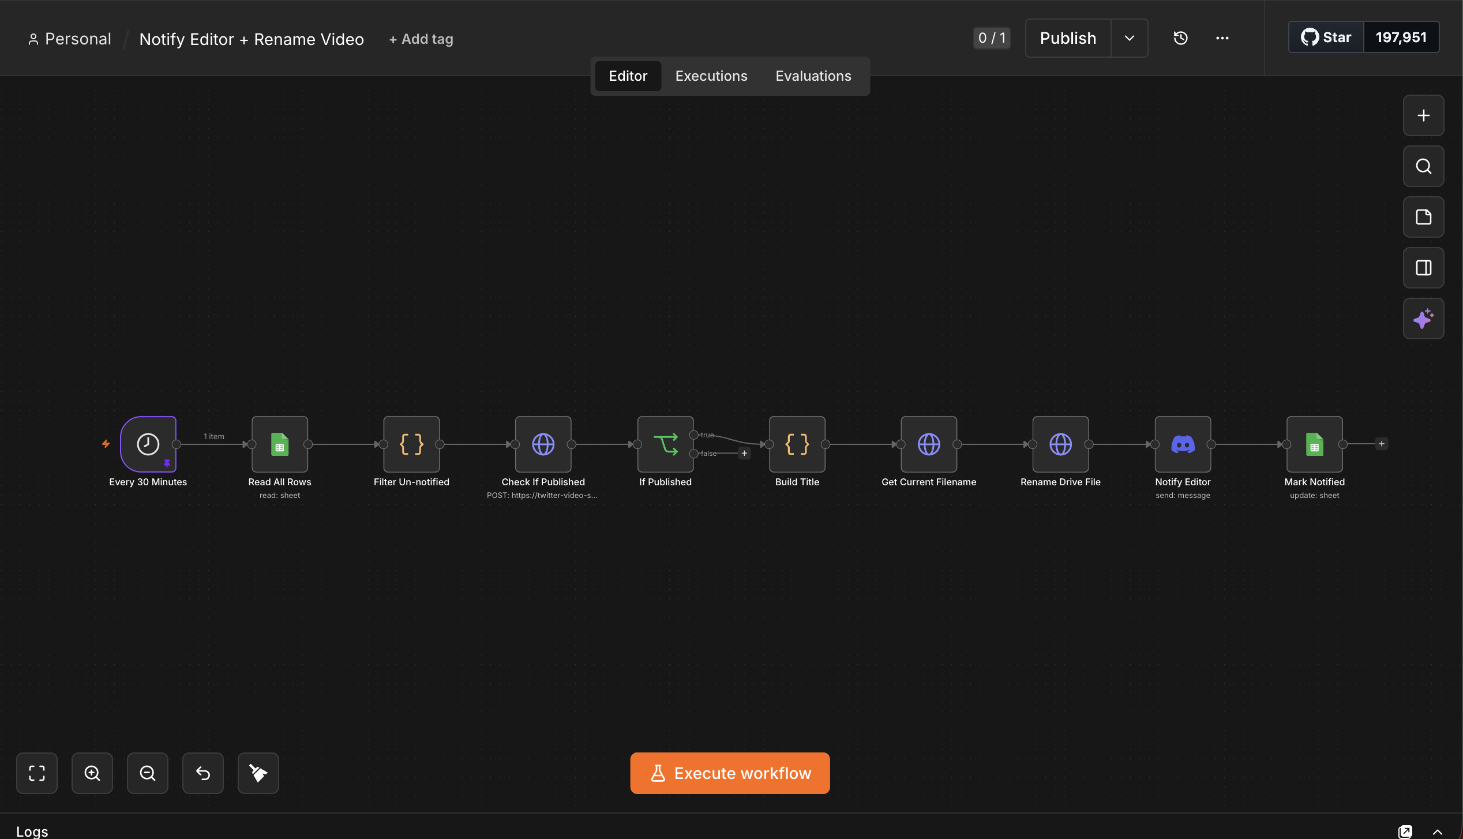
Task: Open the Build Title code node
Action: pos(797,444)
